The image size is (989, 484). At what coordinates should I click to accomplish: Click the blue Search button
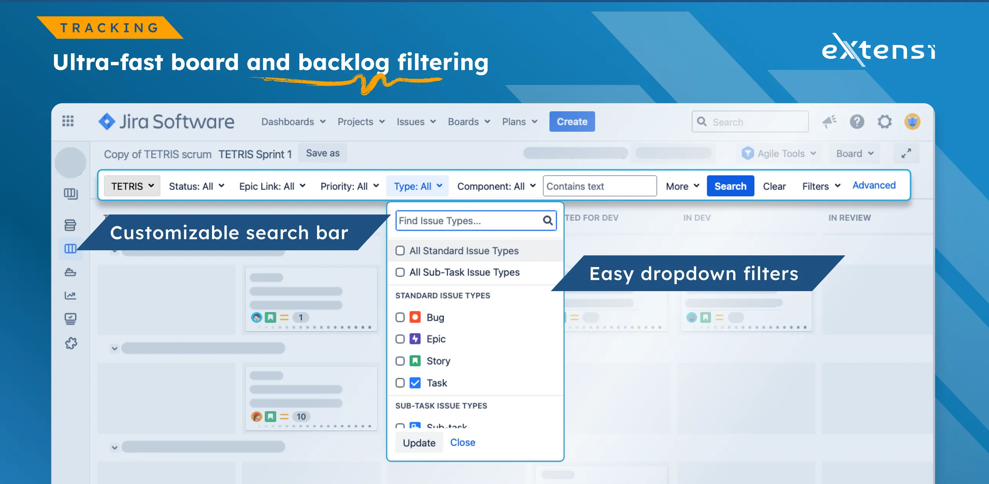click(x=730, y=186)
